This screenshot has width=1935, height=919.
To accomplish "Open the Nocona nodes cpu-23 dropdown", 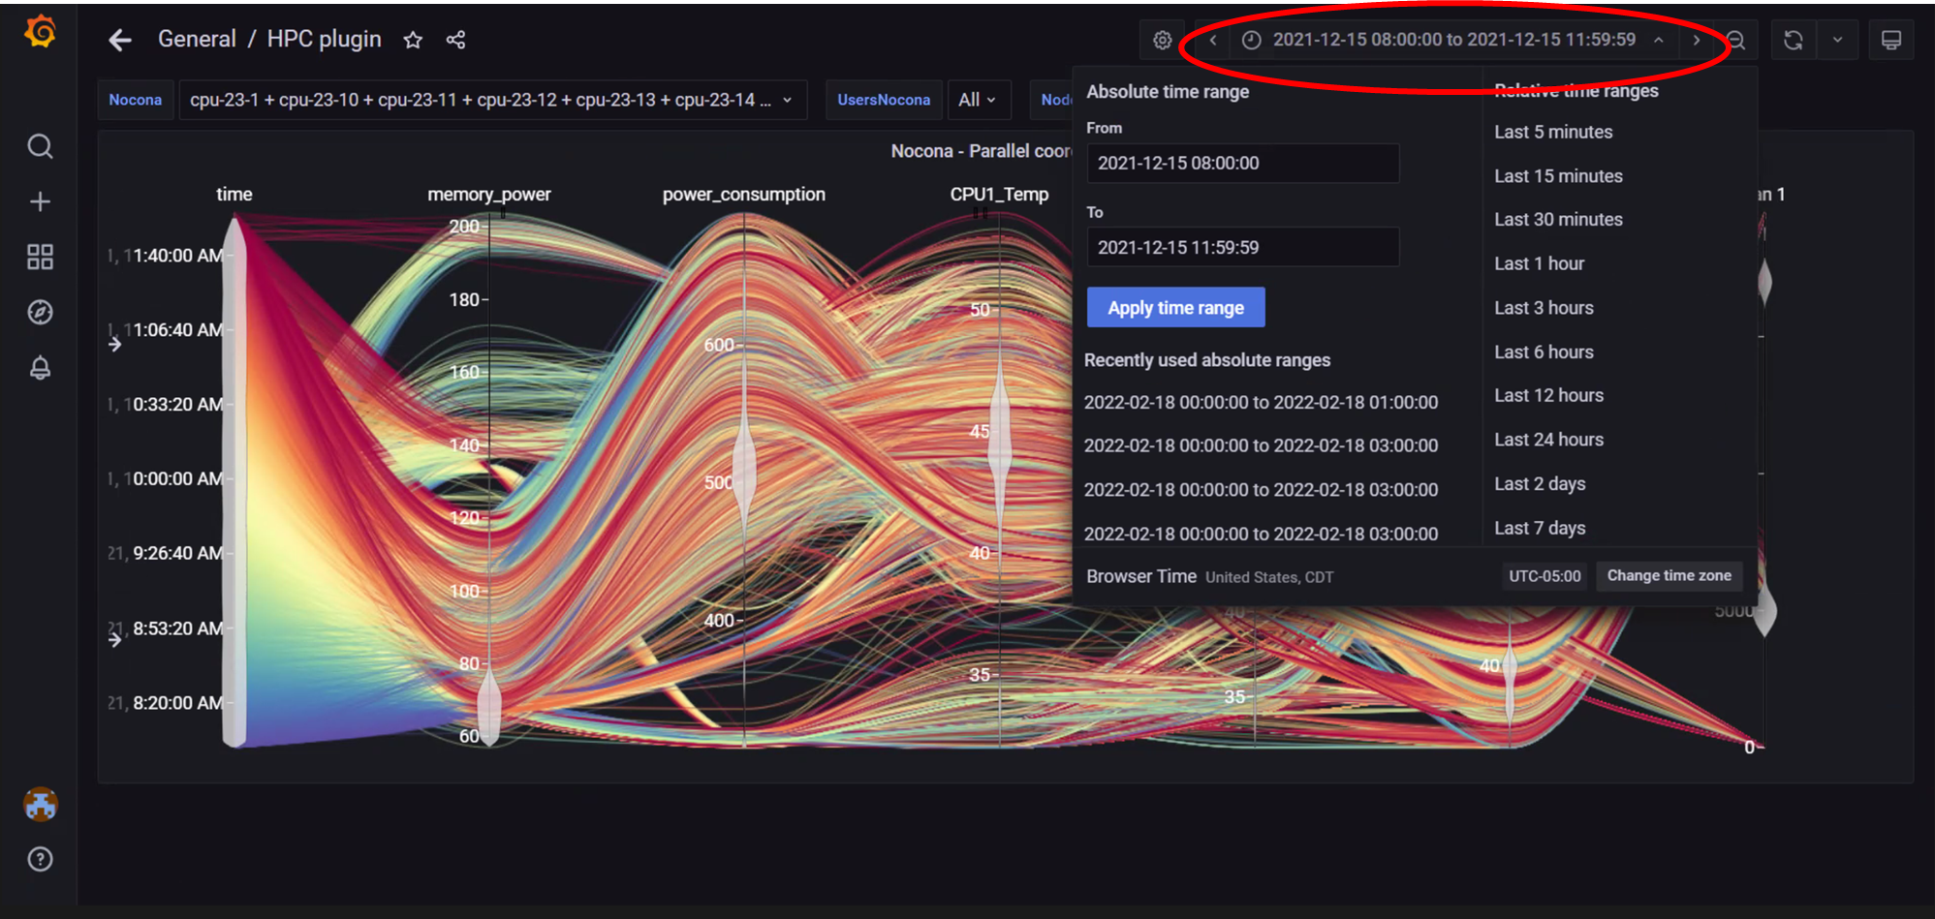I will coord(492,100).
